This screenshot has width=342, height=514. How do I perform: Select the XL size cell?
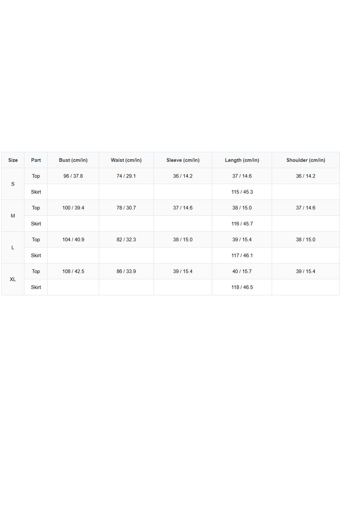coord(13,279)
